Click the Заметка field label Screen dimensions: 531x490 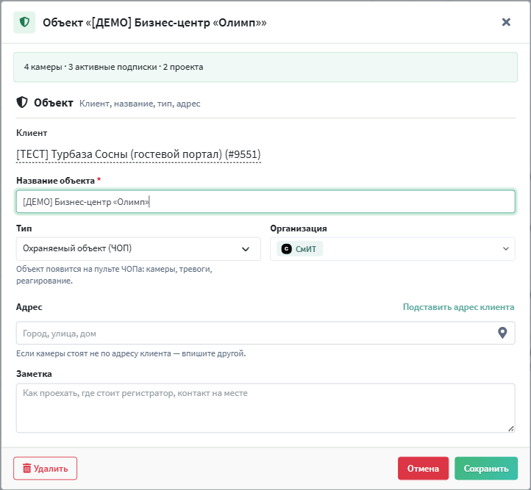(x=34, y=374)
